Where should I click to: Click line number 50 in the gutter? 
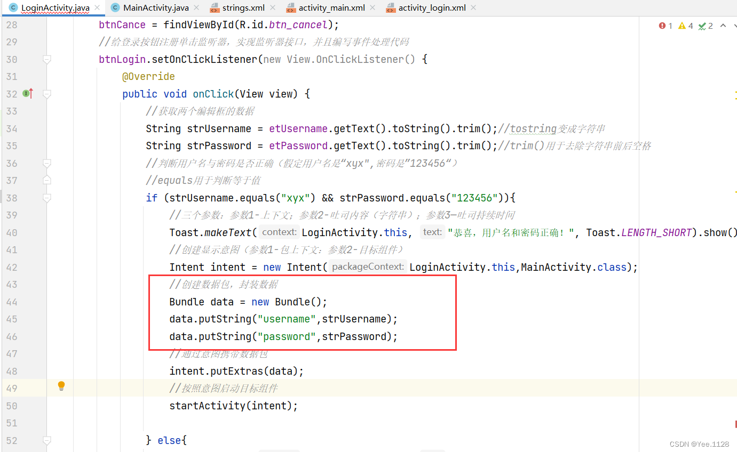click(x=12, y=406)
